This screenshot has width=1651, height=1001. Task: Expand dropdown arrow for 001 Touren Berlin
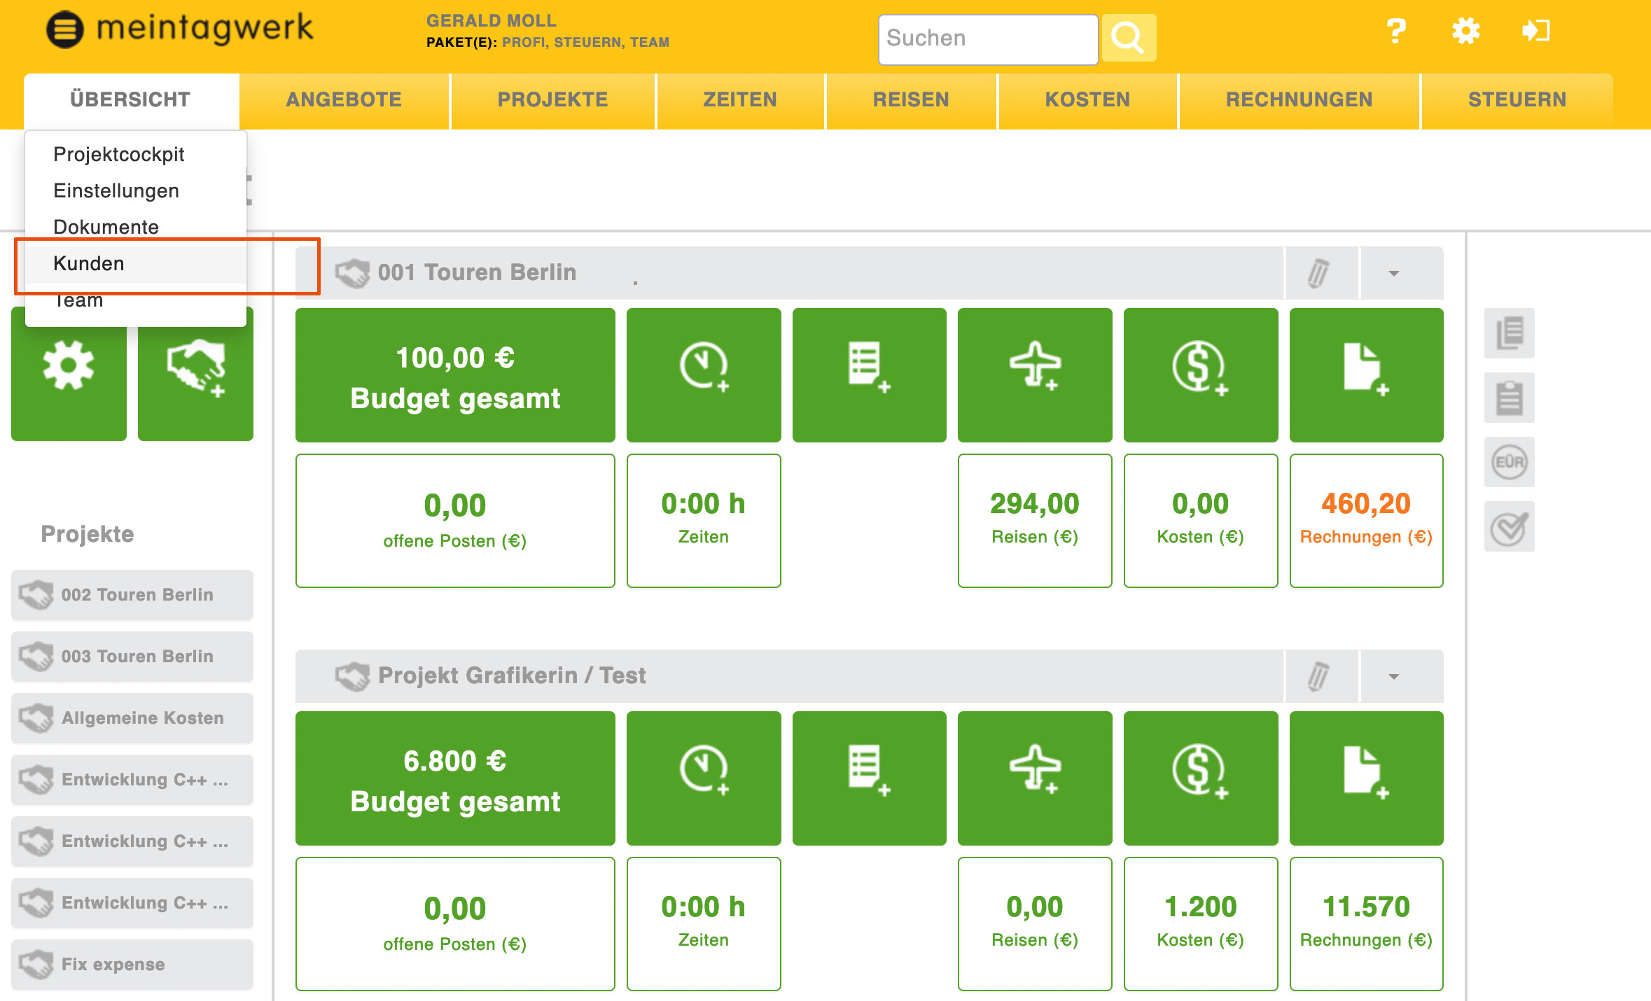(x=1393, y=273)
